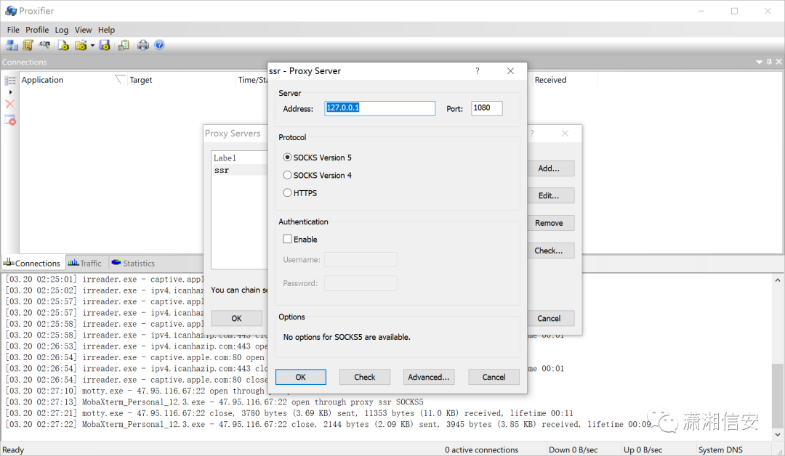Image resolution: width=785 pixels, height=456 pixels.
Task: Open profile folder toolbar icon
Action: pos(80,46)
